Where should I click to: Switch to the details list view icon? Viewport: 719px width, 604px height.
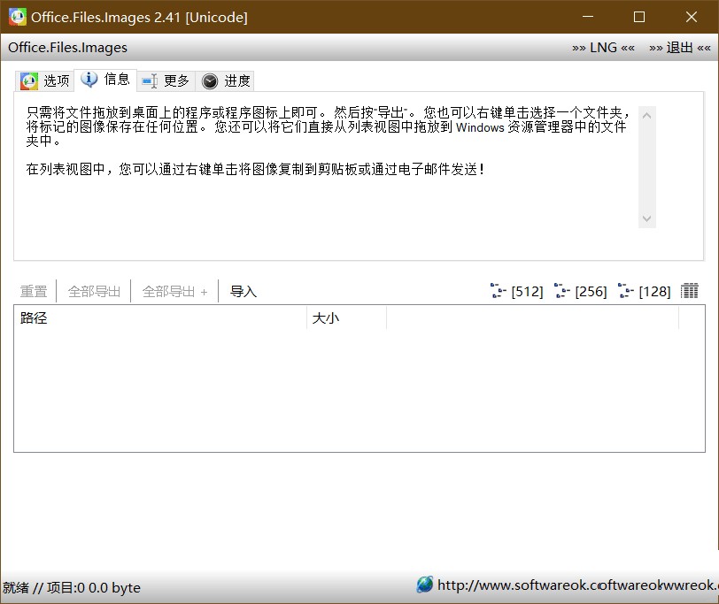689,291
